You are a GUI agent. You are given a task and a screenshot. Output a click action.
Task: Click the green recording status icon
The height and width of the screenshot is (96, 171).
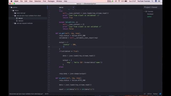point(112,1)
